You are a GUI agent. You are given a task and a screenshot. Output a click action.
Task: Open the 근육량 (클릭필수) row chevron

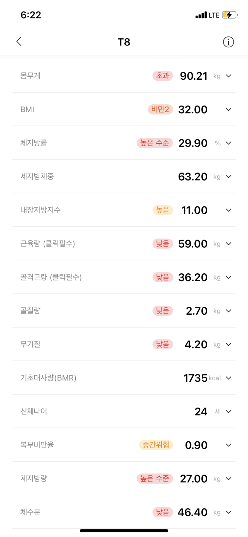(228, 244)
